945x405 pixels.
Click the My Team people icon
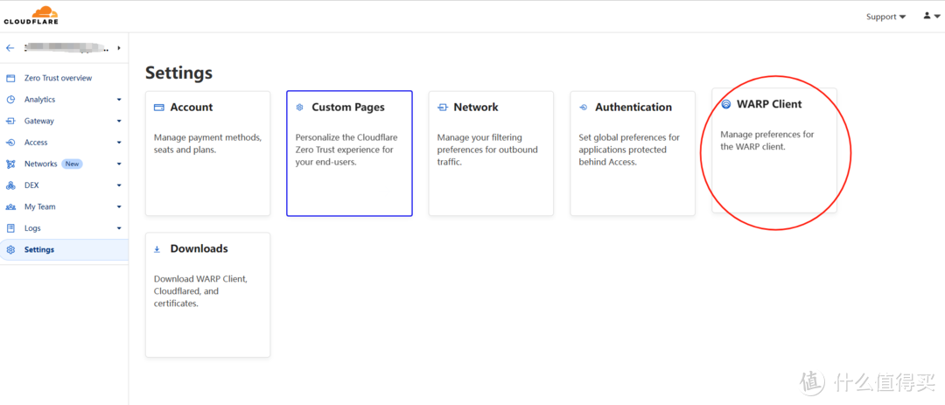(x=10, y=206)
